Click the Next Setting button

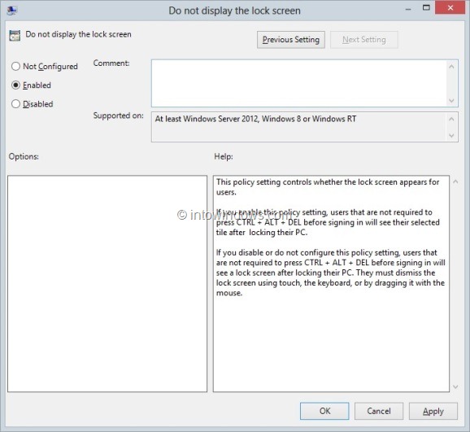click(x=364, y=40)
